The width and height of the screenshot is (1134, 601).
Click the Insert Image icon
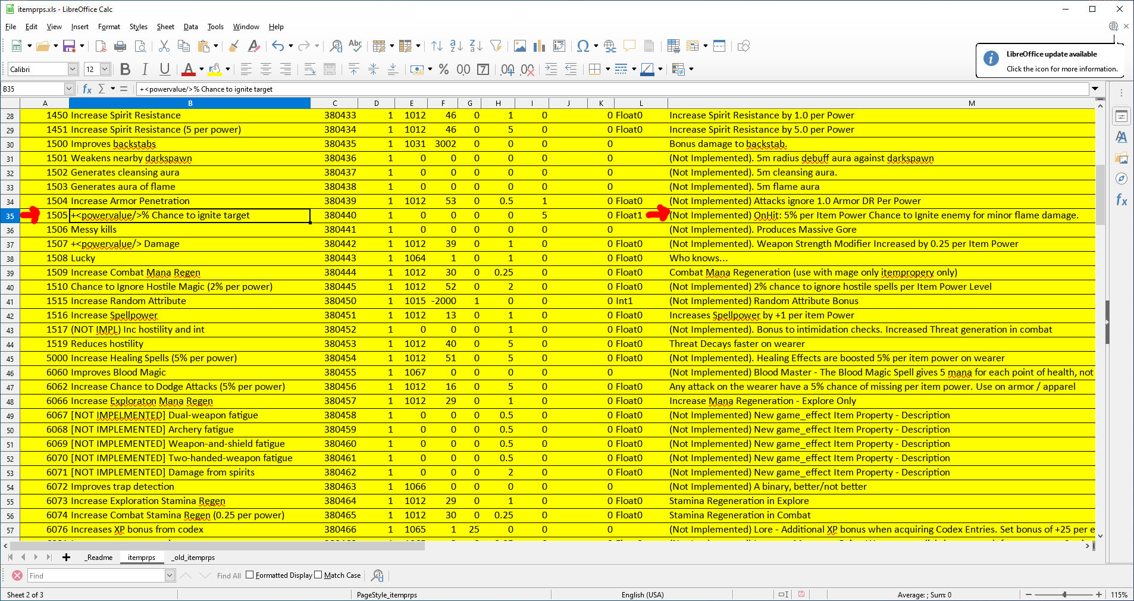(519, 46)
